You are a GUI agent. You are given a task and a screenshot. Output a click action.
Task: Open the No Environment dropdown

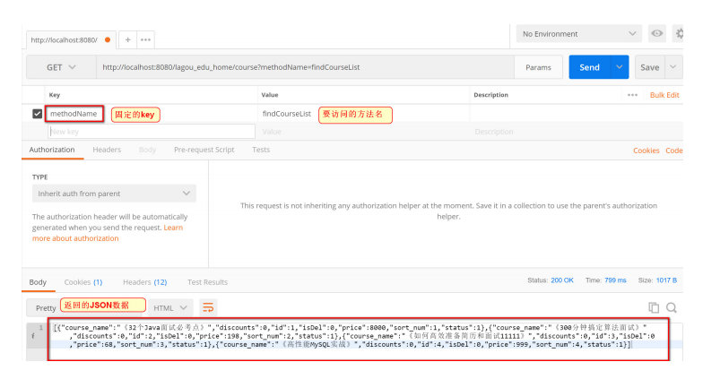tap(579, 34)
